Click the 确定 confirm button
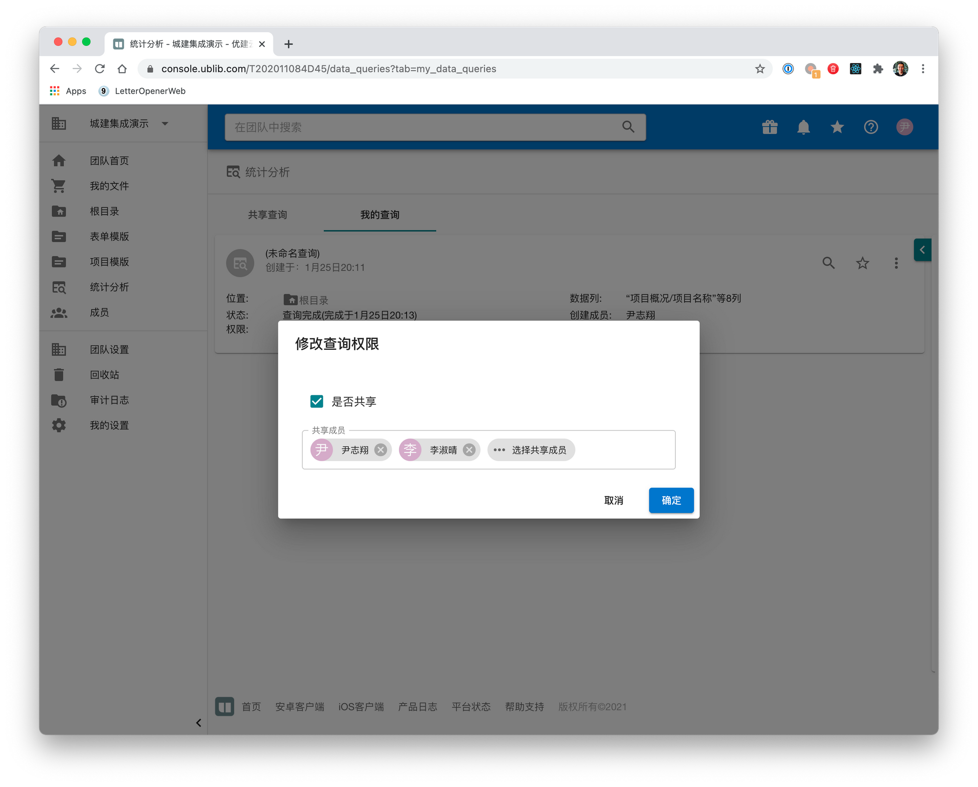This screenshot has height=787, width=978. [x=670, y=500]
